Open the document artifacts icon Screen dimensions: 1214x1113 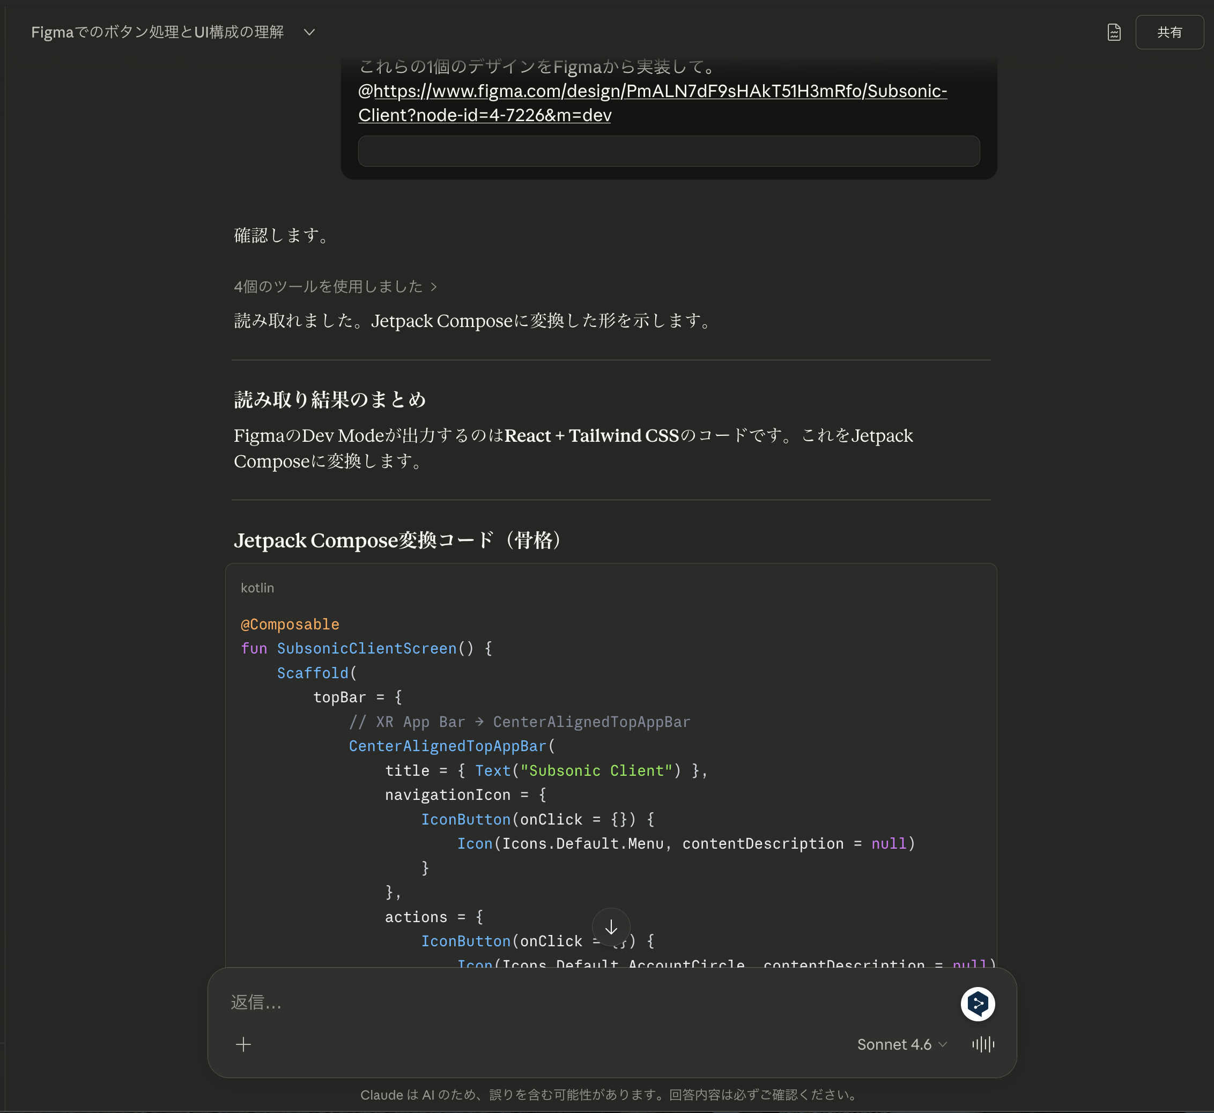1113,33
